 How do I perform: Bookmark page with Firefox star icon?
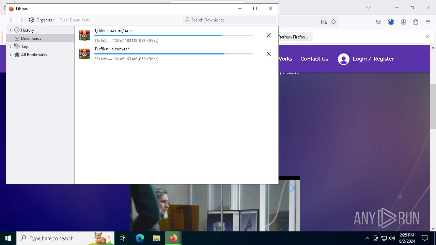pos(333,22)
